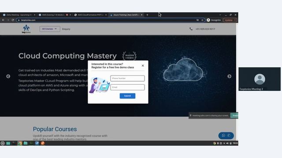The height and width of the screenshot is (158, 282).
Task: Open a new browser tab with plus
Action: point(147,15)
